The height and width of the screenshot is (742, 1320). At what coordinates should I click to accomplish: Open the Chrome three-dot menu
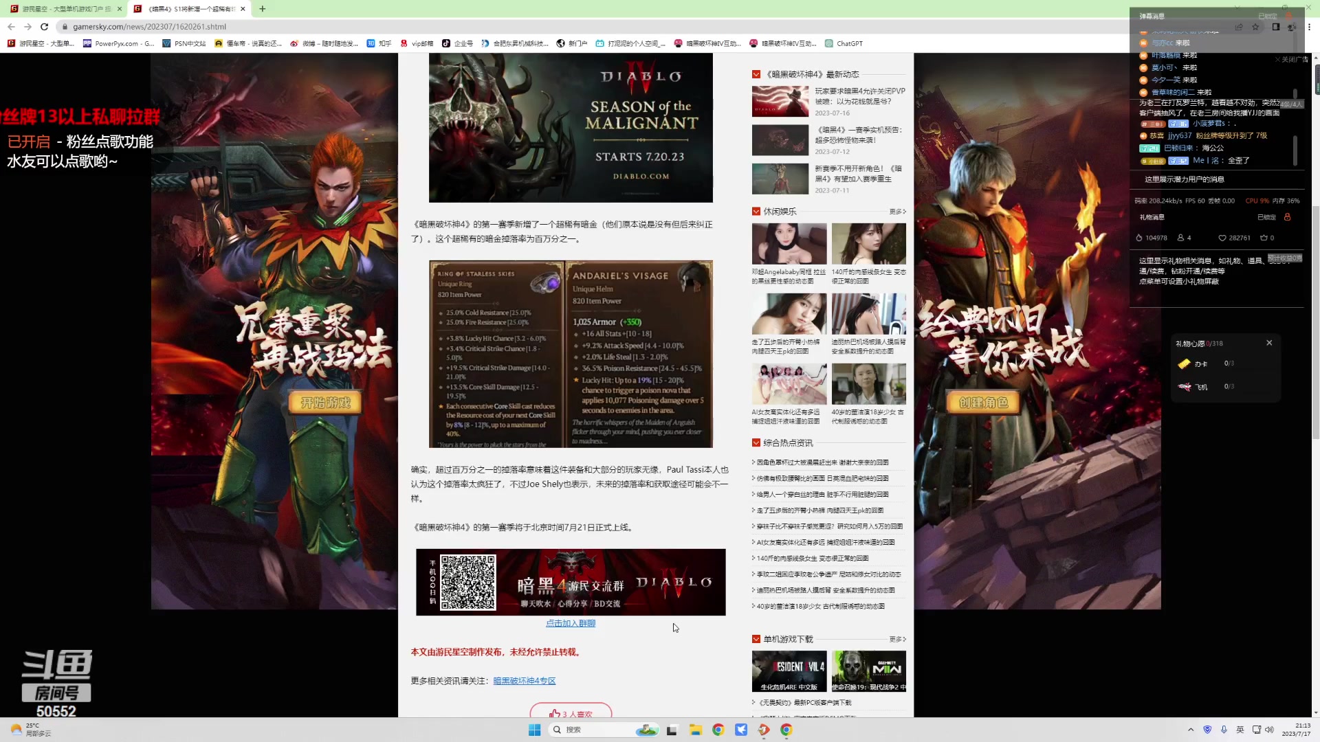1309,27
